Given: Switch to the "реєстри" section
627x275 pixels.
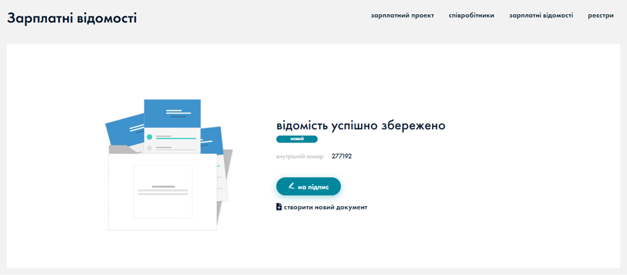Looking at the screenshot, I should pyautogui.click(x=600, y=15).
